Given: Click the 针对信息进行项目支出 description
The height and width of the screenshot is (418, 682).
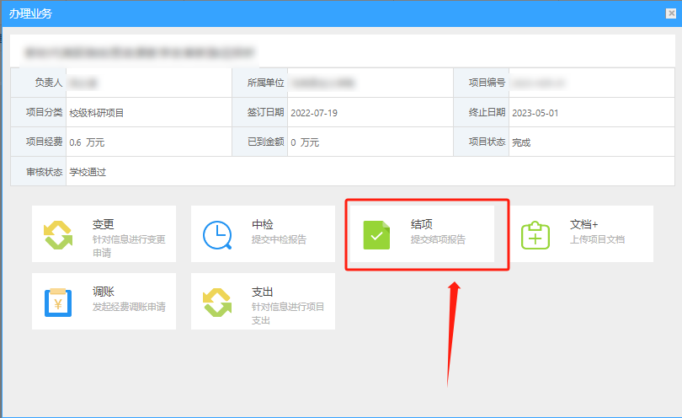Looking at the screenshot, I should [x=287, y=313].
